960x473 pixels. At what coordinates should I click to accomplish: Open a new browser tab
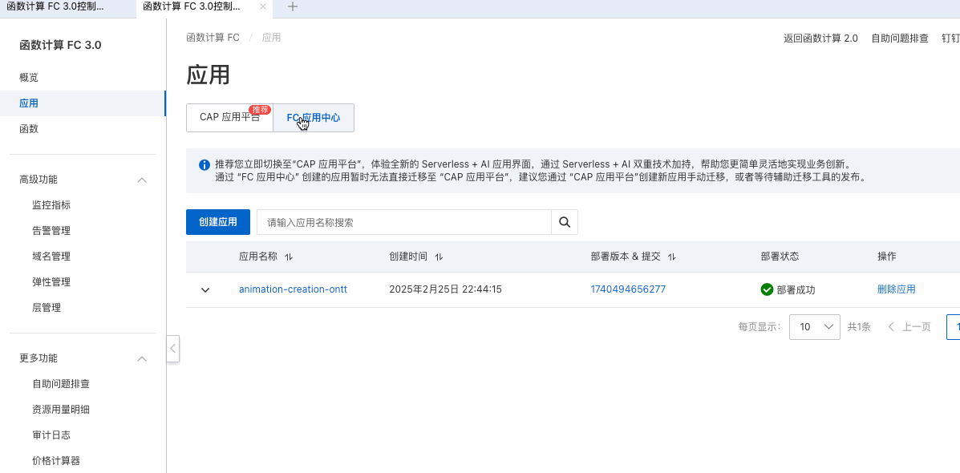tap(293, 6)
